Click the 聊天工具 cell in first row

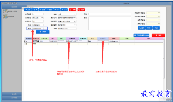pyautogui.click(x=36, y=41)
